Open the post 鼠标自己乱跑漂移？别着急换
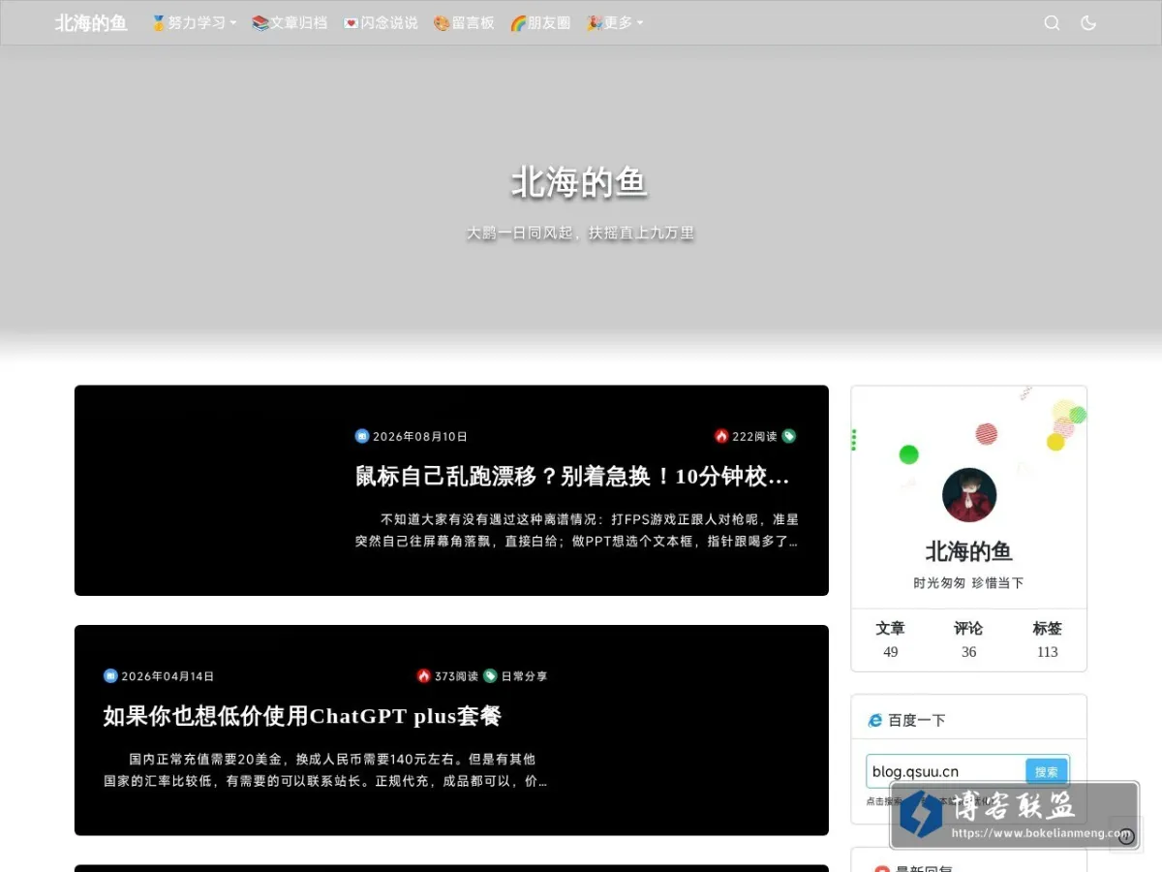The image size is (1162, 872). click(x=572, y=476)
